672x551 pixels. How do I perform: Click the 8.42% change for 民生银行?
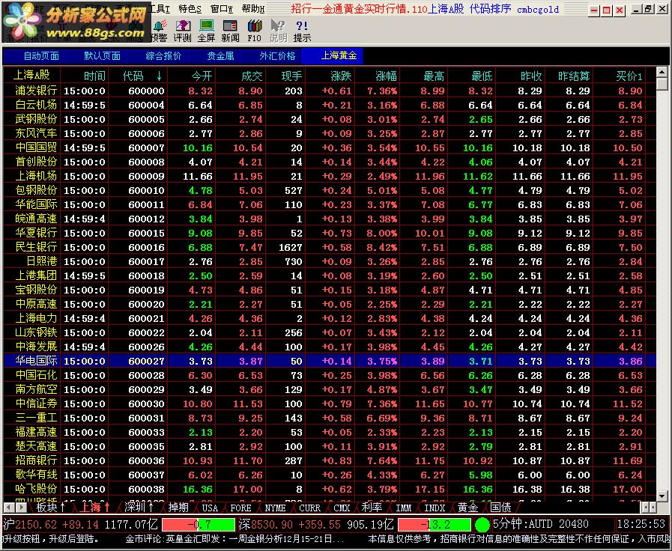[x=382, y=247]
